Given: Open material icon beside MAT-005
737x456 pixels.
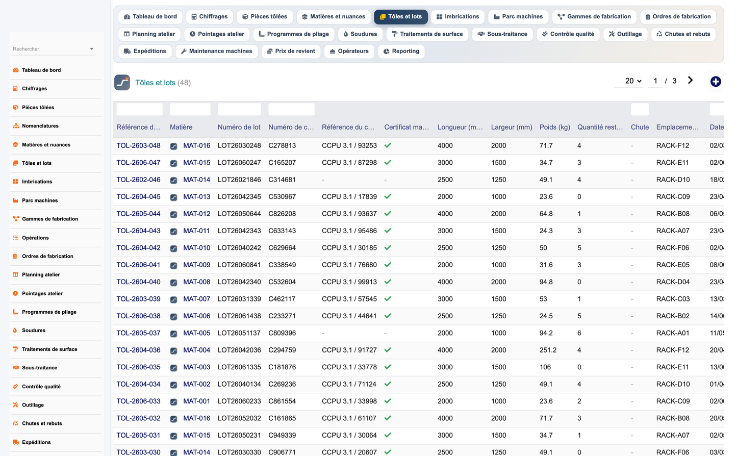Looking at the screenshot, I should tap(173, 334).
